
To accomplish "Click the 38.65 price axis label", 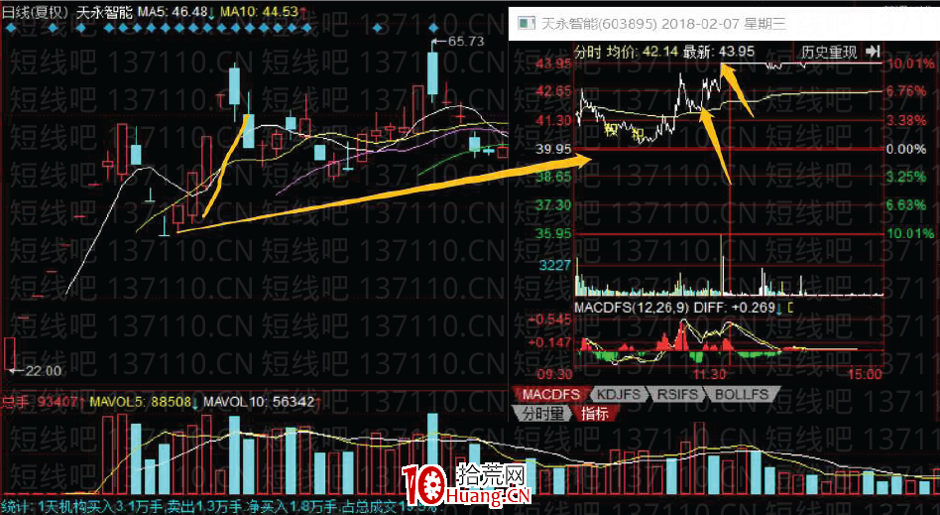I will [553, 177].
